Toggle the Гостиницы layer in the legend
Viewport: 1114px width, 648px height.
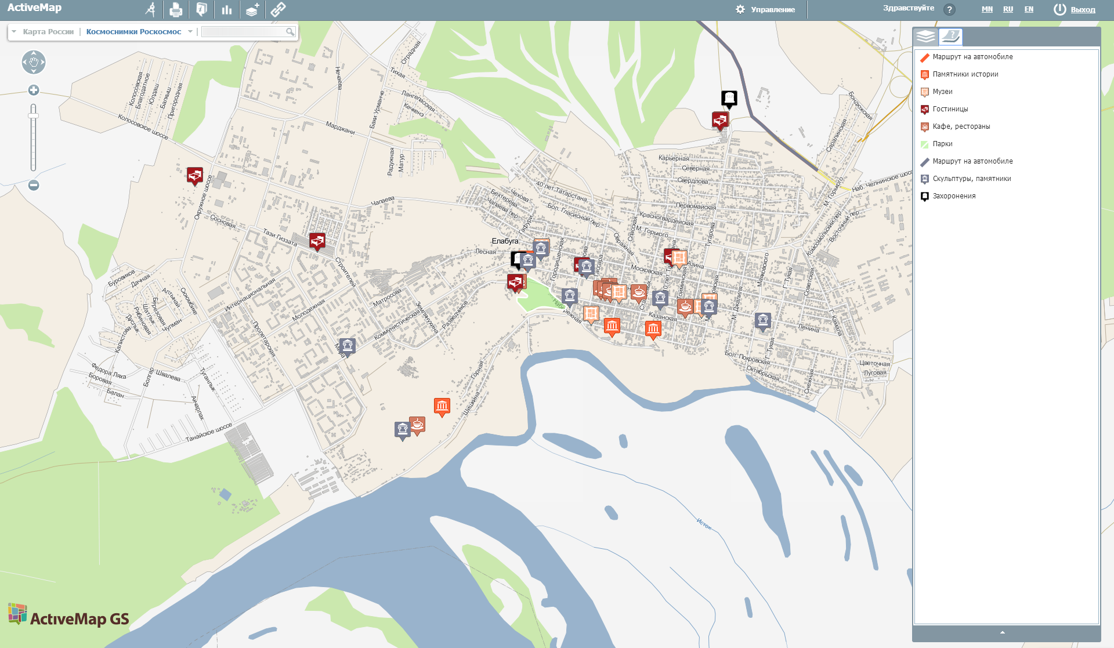[x=950, y=109]
